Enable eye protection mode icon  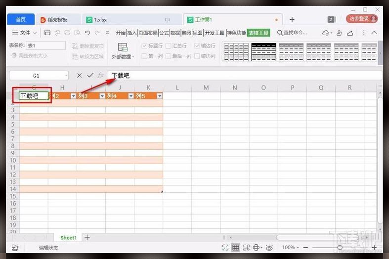[269, 247]
